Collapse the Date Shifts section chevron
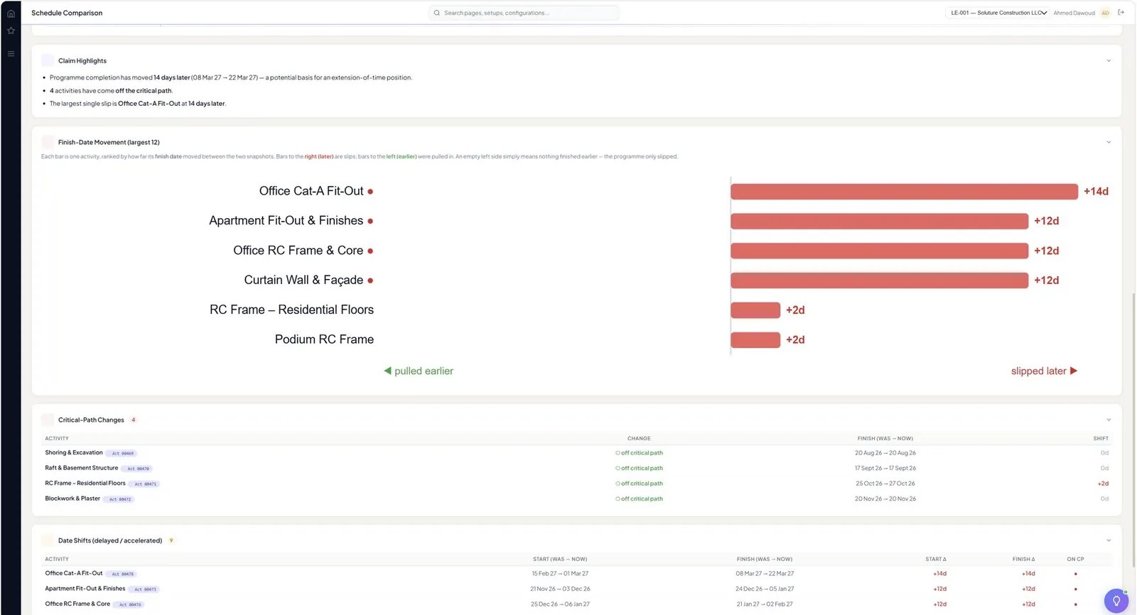The image size is (1137, 615). (1109, 540)
